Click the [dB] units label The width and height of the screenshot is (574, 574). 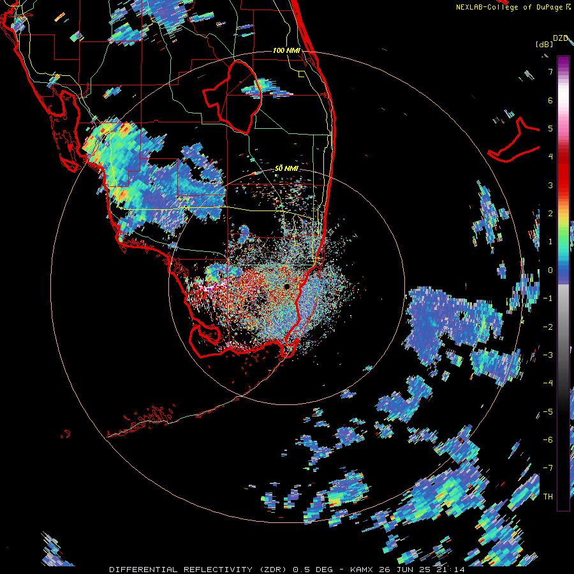[544, 44]
